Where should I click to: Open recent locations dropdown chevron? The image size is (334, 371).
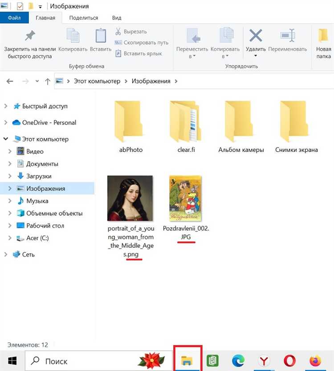pos(37,81)
